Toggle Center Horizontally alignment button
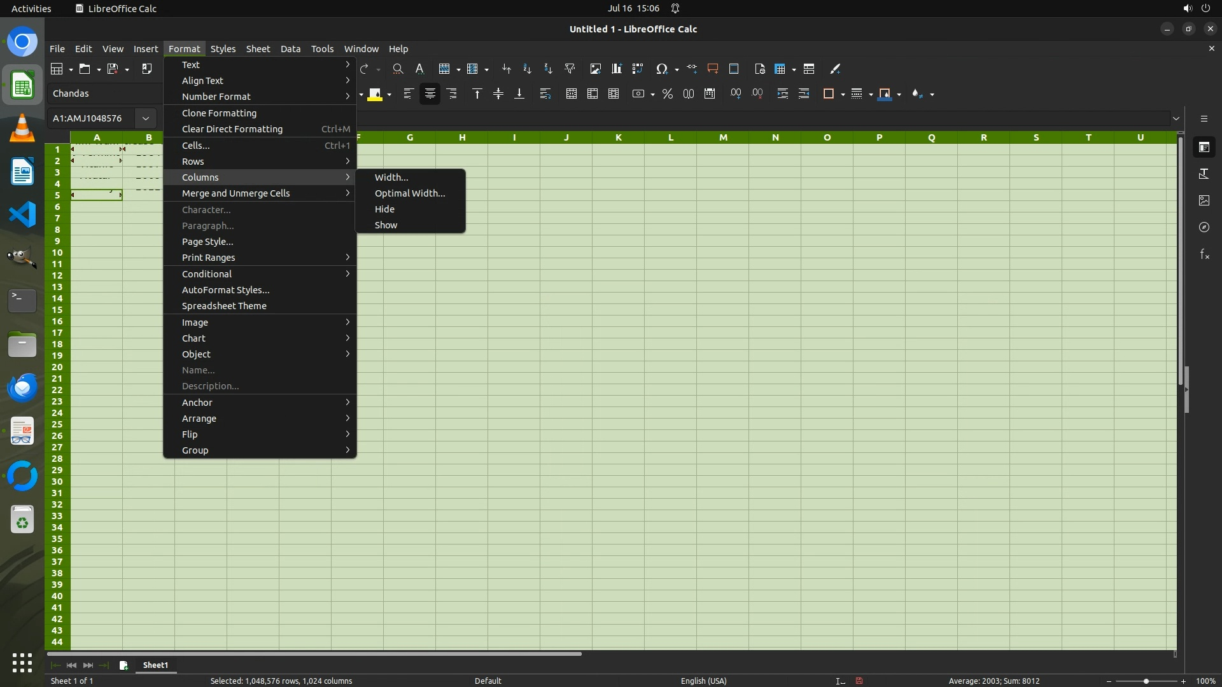The width and height of the screenshot is (1222, 687). [x=430, y=94]
